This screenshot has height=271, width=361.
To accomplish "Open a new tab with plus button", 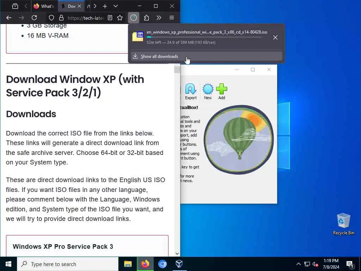I will tap(105, 6).
